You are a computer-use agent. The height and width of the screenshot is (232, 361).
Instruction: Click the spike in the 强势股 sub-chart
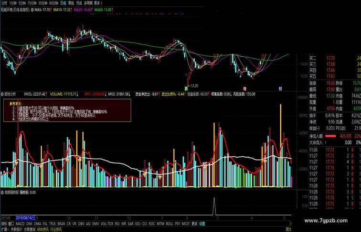tap(214, 206)
